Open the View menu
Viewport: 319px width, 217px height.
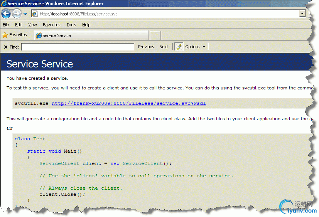(x=32, y=25)
